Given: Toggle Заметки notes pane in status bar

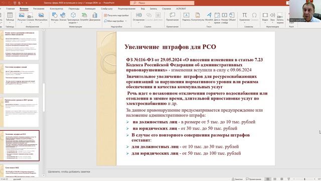Looking at the screenshot, I should pyautogui.click(x=237, y=179).
